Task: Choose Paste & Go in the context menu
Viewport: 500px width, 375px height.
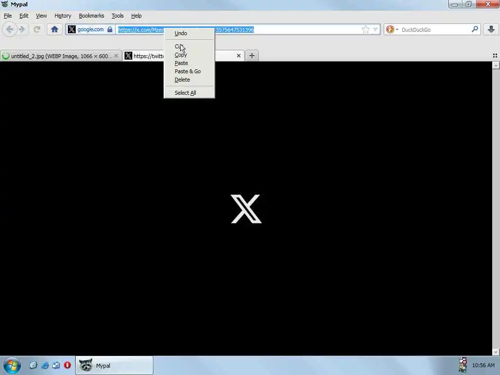Action: (189, 71)
